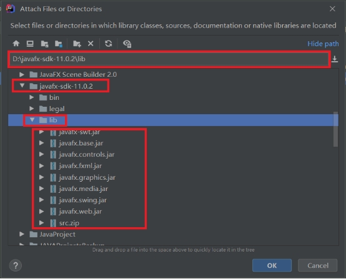This screenshot has height=279, width=346.
Task: Dismiss dialog with Cancel button
Action: click(x=318, y=265)
